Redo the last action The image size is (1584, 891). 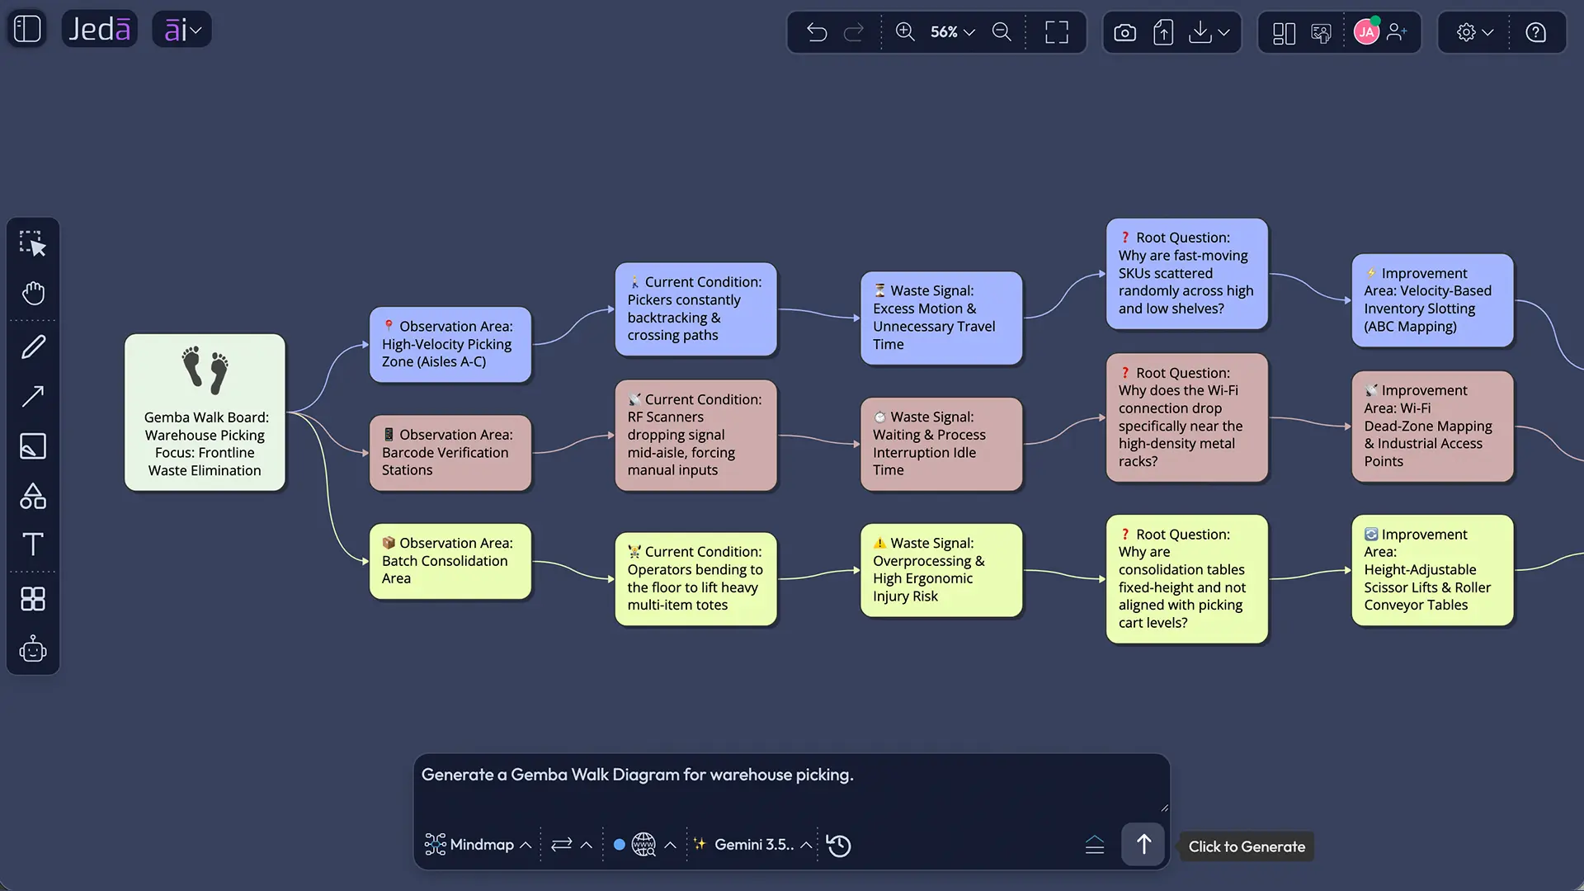pos(854,32)
